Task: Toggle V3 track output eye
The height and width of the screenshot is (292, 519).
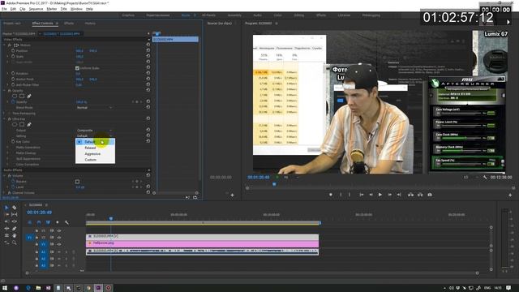Action: 59,230
